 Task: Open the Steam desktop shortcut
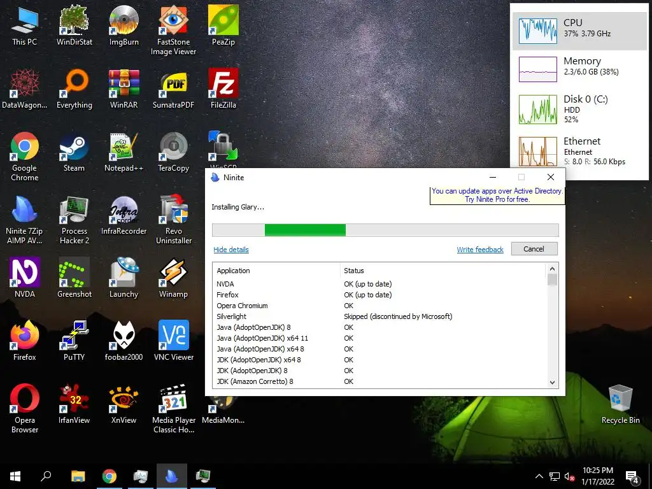(74, 152)
